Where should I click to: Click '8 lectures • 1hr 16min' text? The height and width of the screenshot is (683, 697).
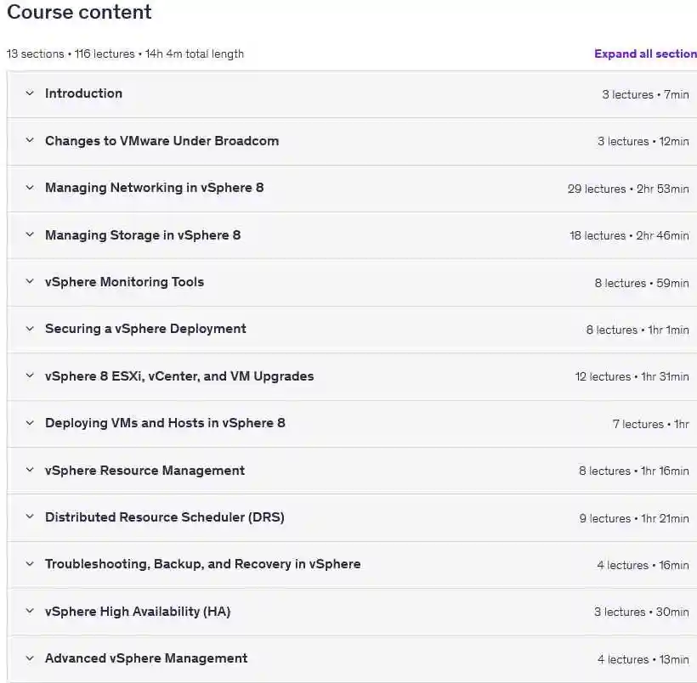(x=634, y=471)
